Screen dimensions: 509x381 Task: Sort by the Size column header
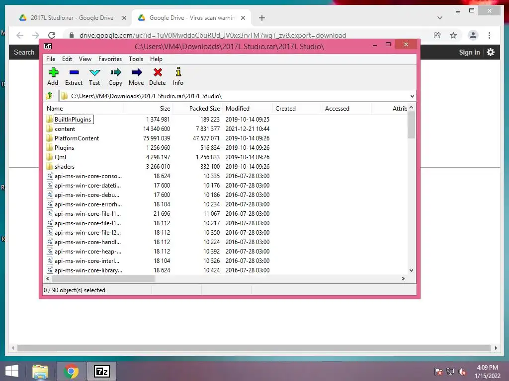coord(148,109)
